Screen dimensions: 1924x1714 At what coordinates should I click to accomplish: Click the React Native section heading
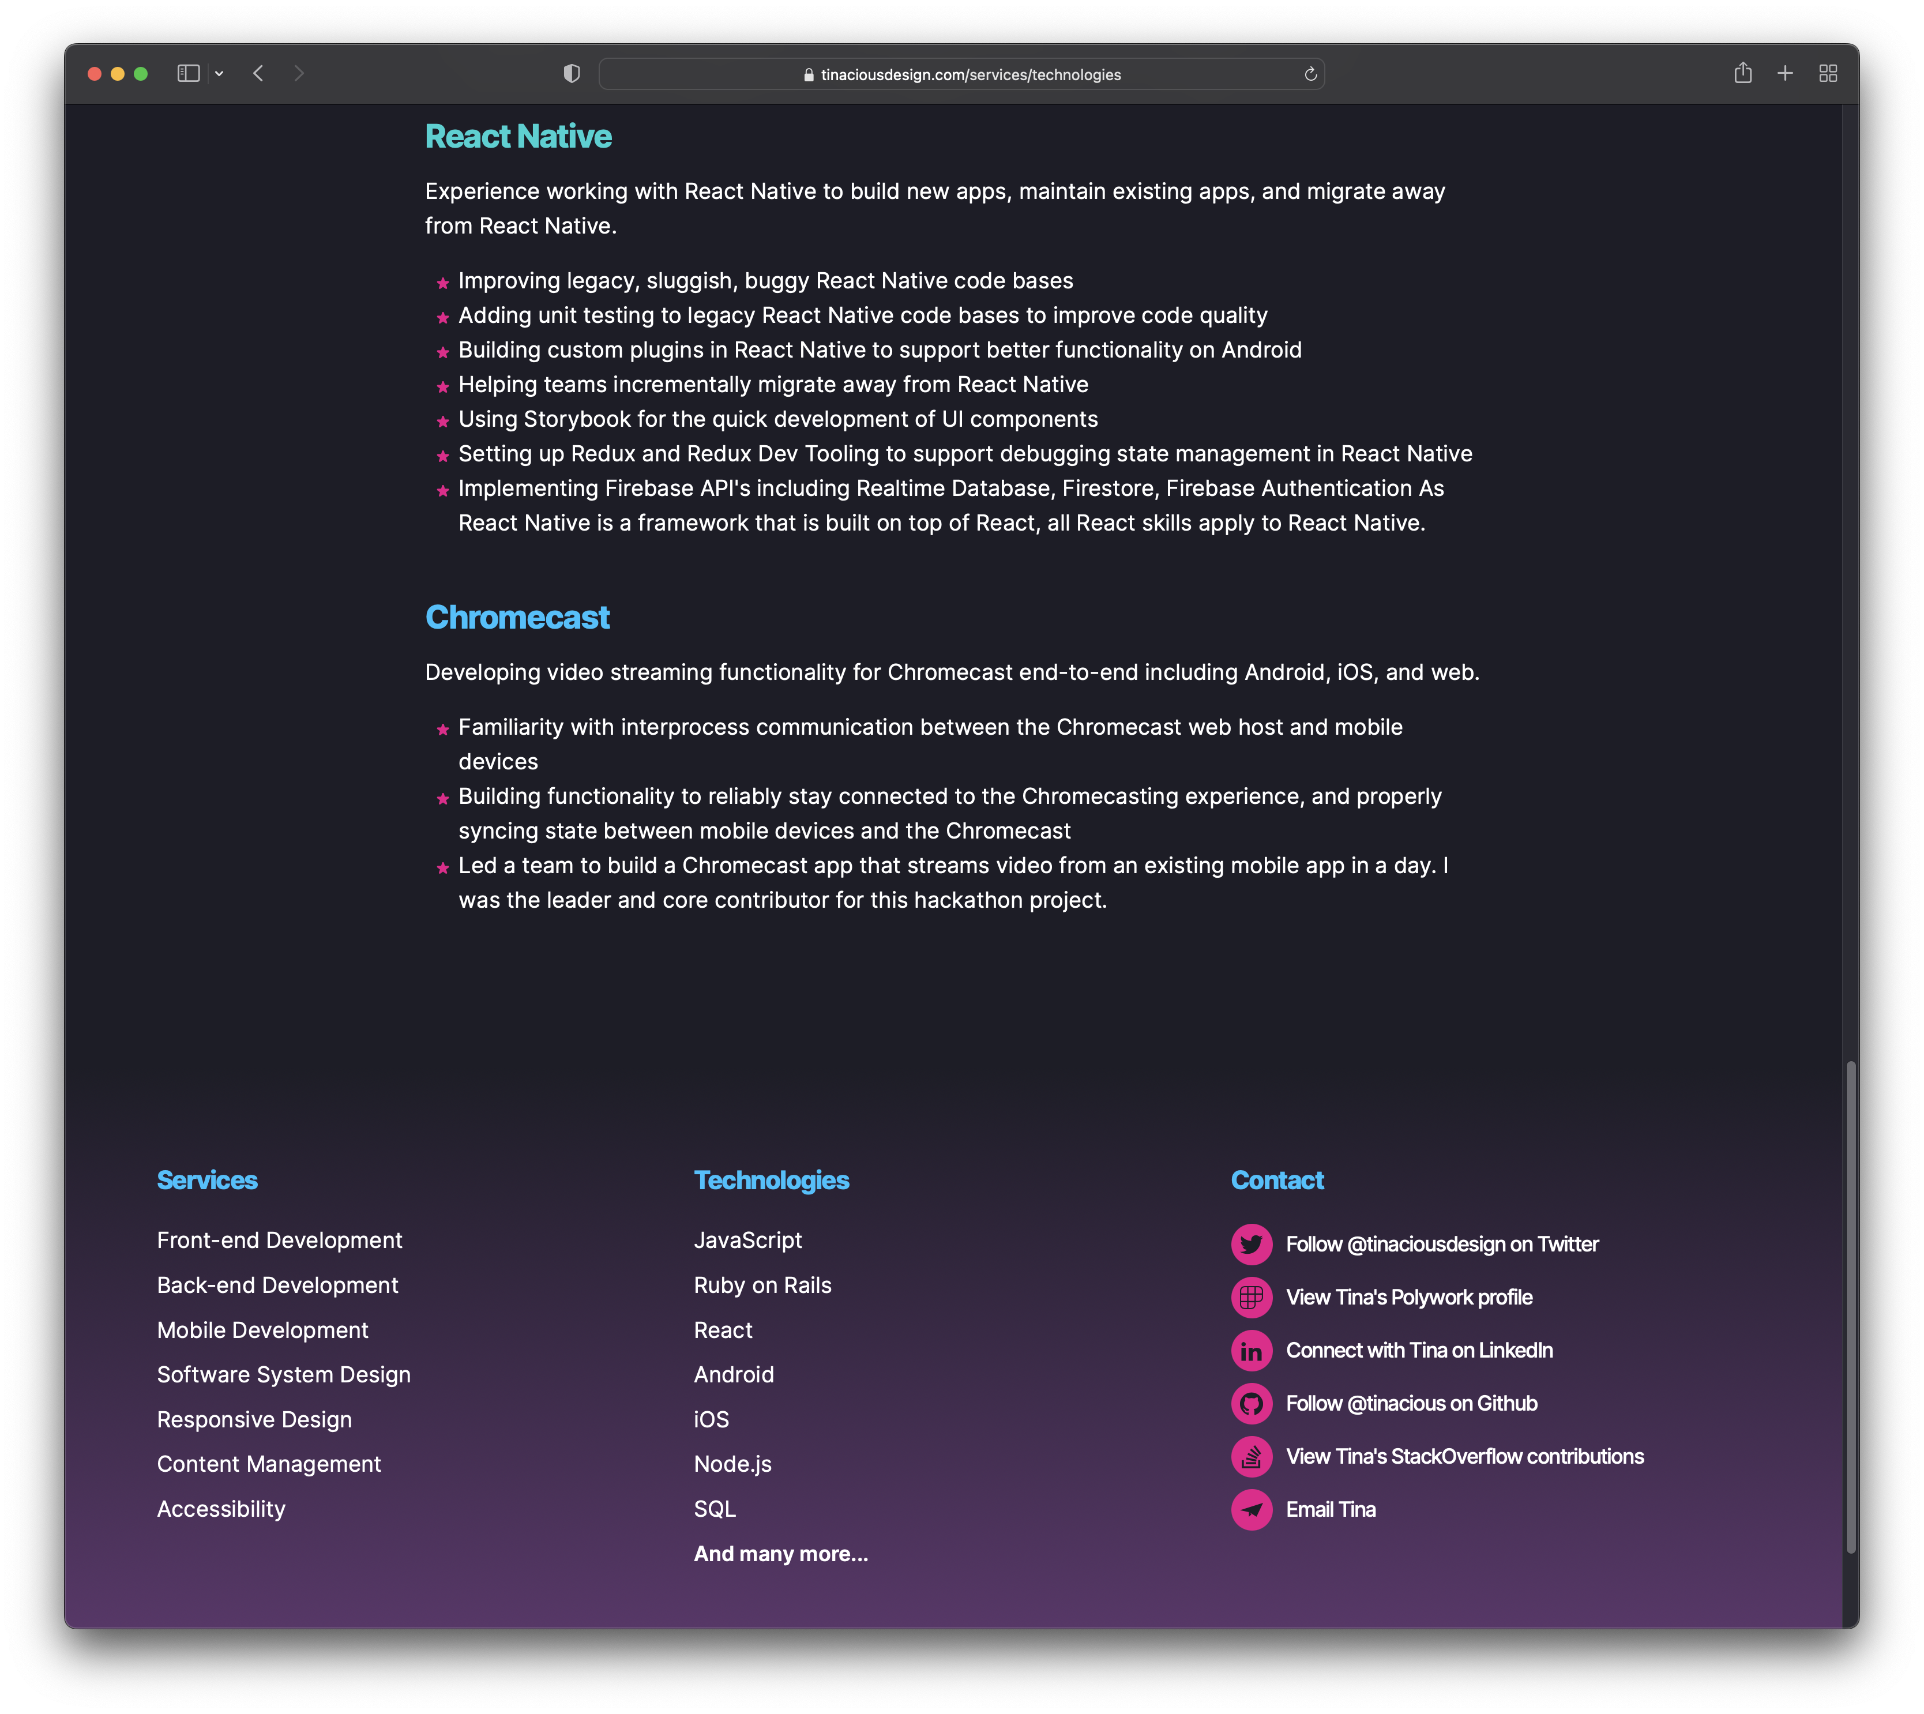(x=518, y=137)
